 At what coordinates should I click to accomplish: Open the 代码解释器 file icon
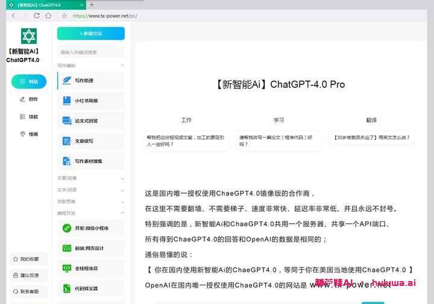[x=67, y=288]
